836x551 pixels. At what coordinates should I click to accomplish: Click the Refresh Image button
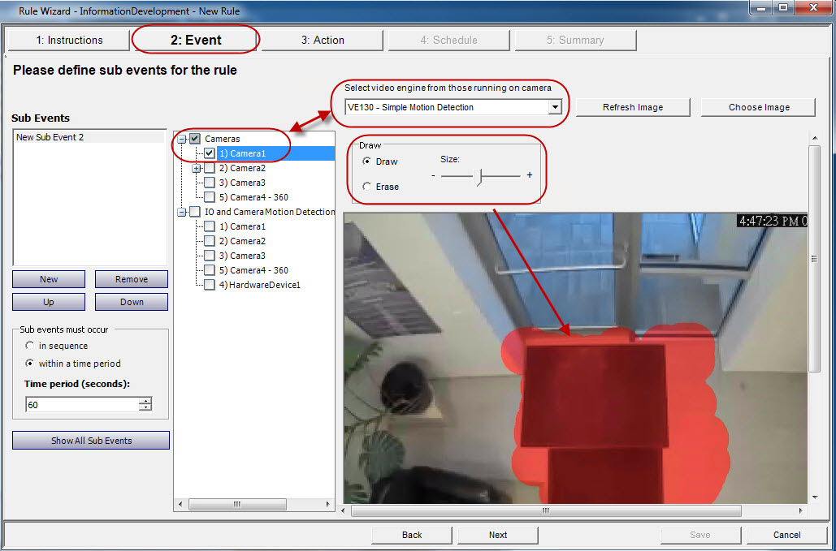[633, 107]
